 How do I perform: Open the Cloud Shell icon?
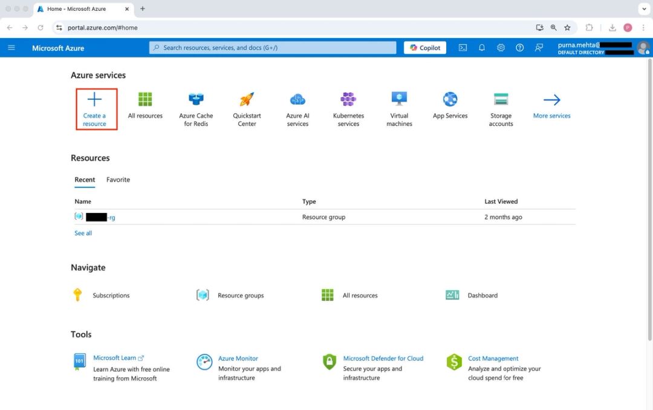pyautogui.click(x=463, y=47)
